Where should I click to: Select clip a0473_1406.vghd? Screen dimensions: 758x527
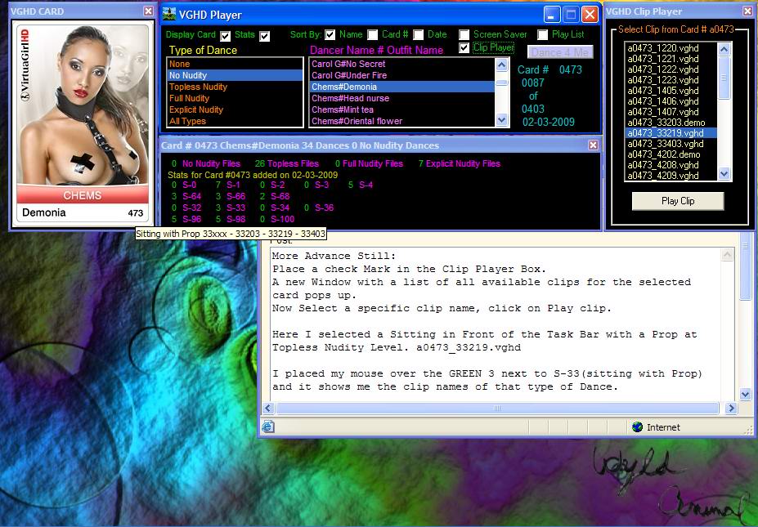[x=671, y=101]
